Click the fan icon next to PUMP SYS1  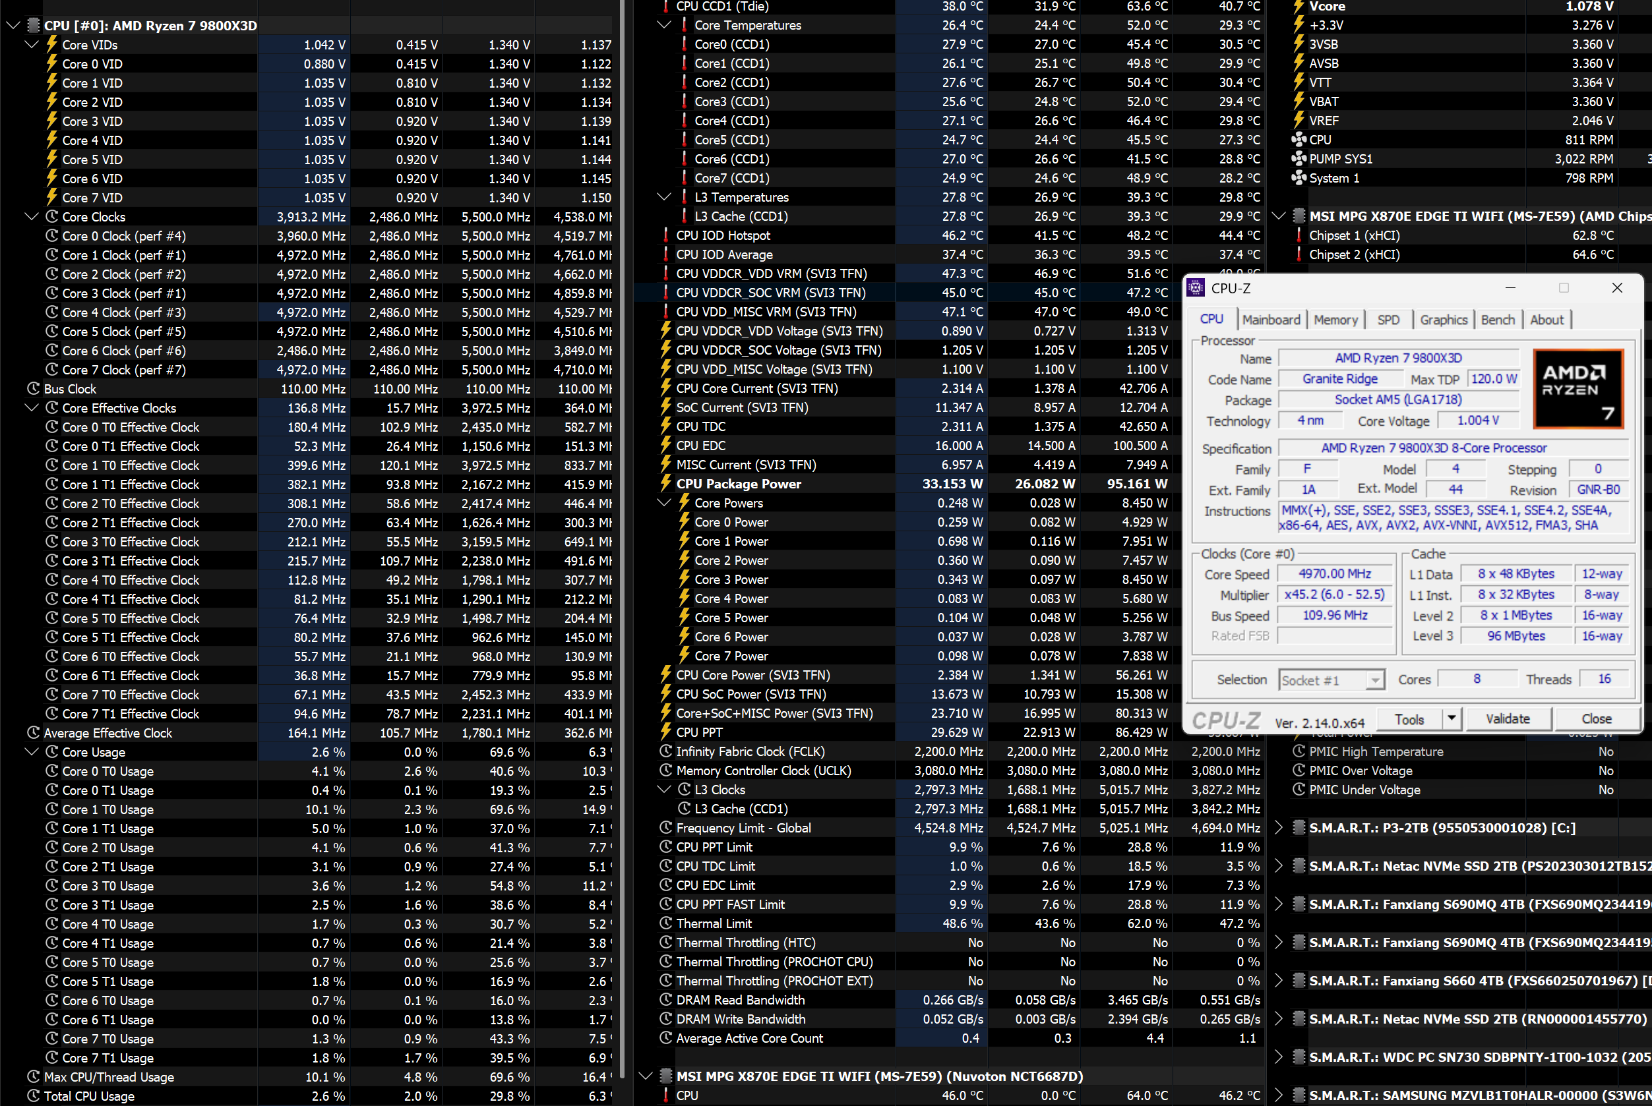pyautogui.click(x=1299, y=159)
